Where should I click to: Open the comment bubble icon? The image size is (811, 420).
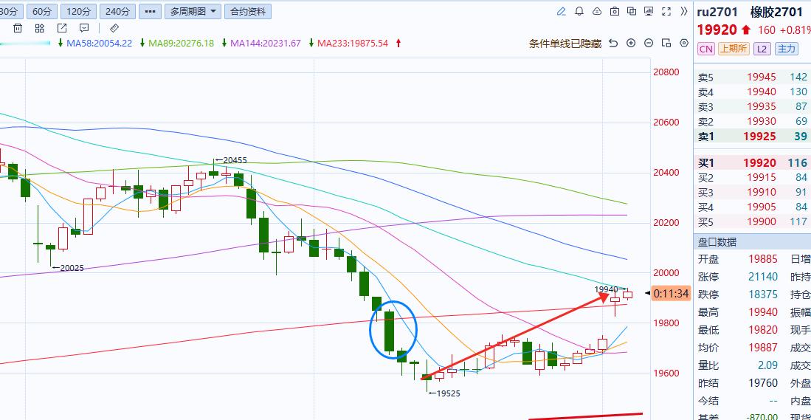click(84, 28)
